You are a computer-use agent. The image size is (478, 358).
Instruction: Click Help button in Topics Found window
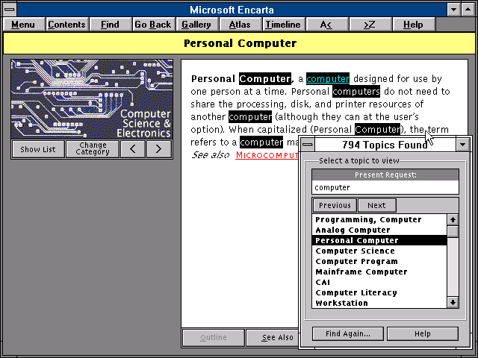coord(423,334)
